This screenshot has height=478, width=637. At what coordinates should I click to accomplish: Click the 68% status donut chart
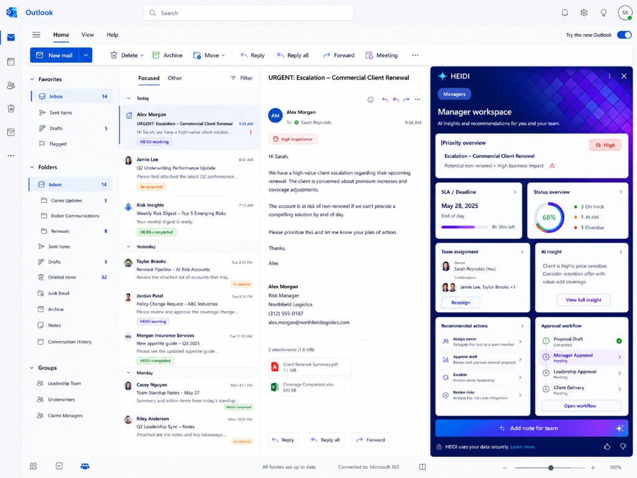coord(549,217)
